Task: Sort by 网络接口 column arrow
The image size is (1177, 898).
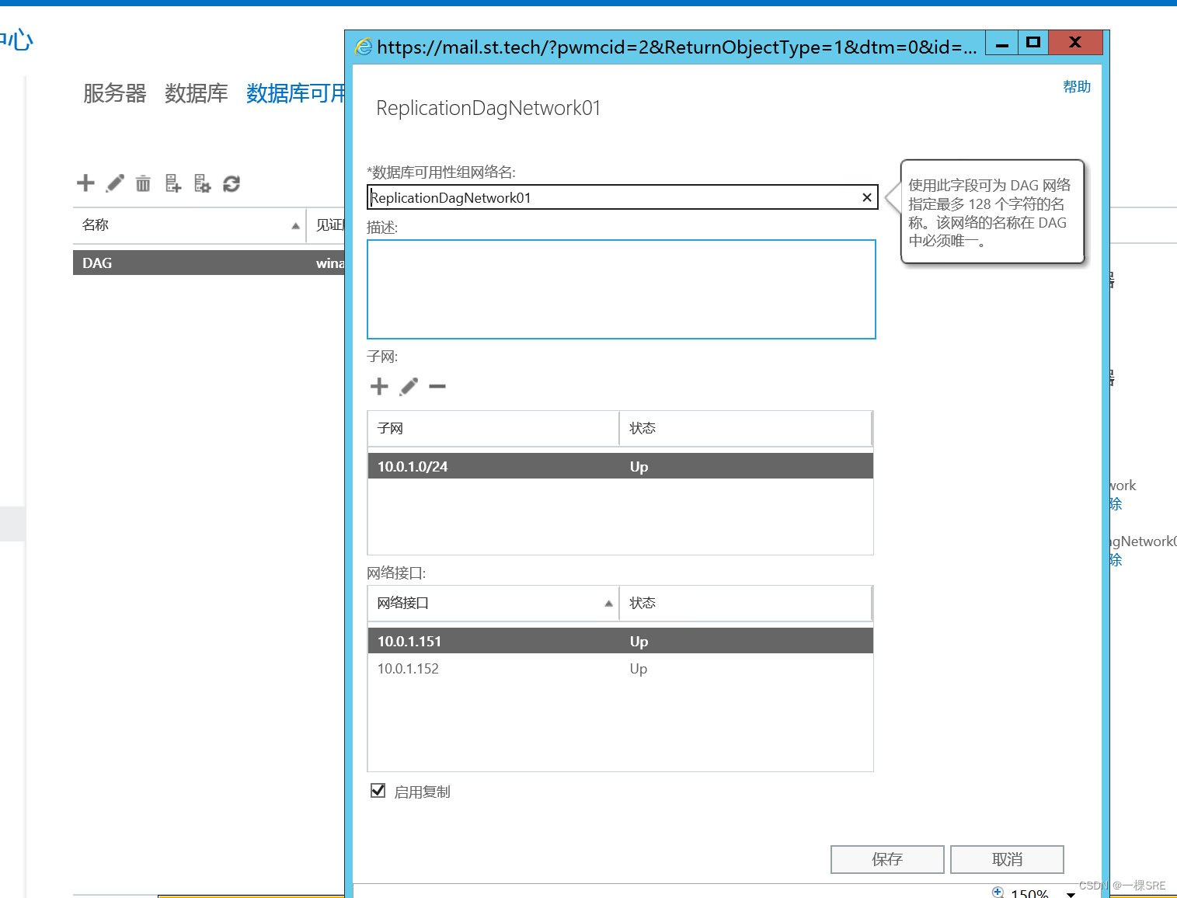Action: tap(608, 604)
